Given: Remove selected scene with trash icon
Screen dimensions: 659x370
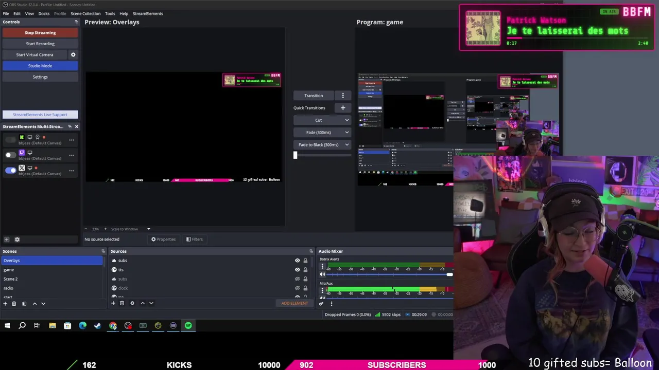Looking at the screenshot, I should [14, 303].
